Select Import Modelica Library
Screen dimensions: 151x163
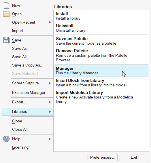[101, 97]
